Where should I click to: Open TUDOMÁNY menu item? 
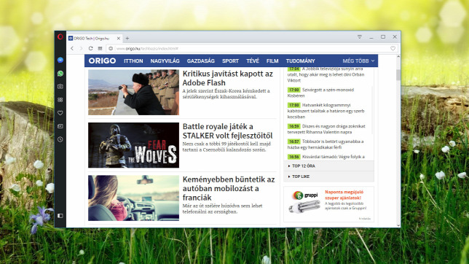point(300,61)
